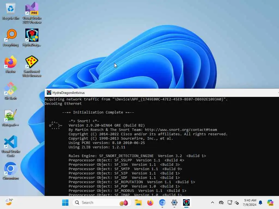Switch to HydraDragonAntivirus taskbar icon
This screenshot has width=279, height=209.
186,202
